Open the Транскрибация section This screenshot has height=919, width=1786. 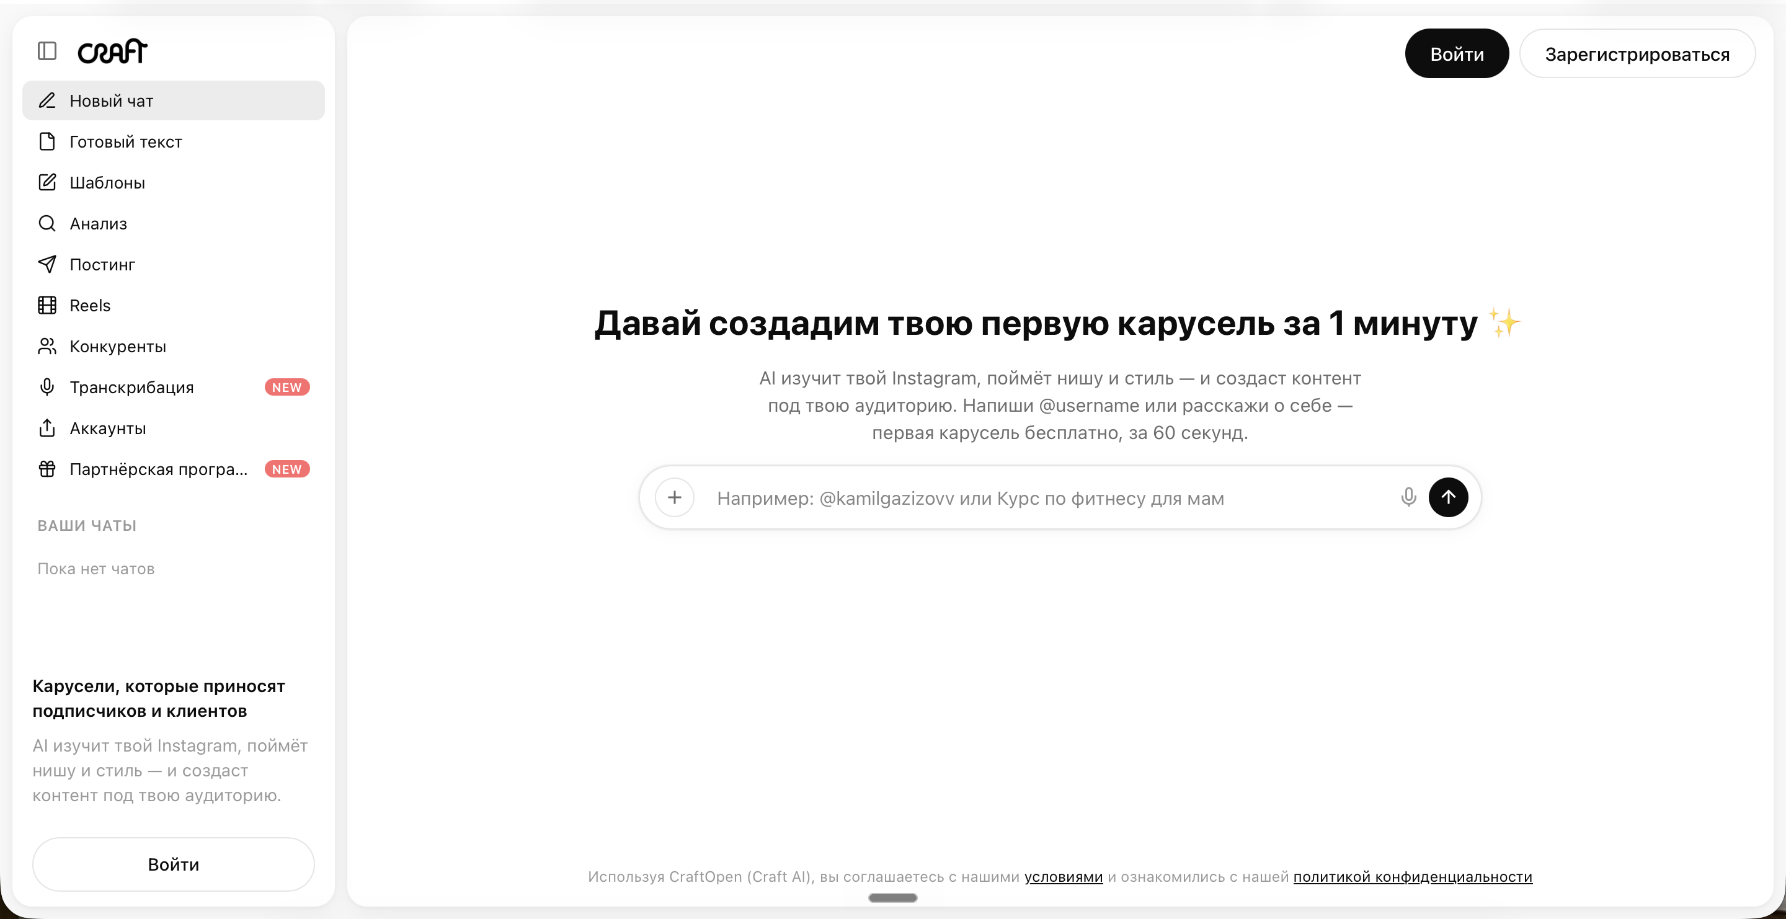coord(174,387)
